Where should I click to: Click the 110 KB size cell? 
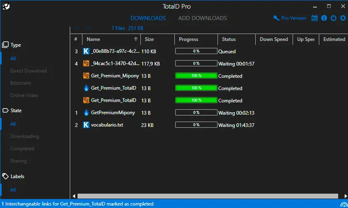pyautogui.click(x=149, y=52)
